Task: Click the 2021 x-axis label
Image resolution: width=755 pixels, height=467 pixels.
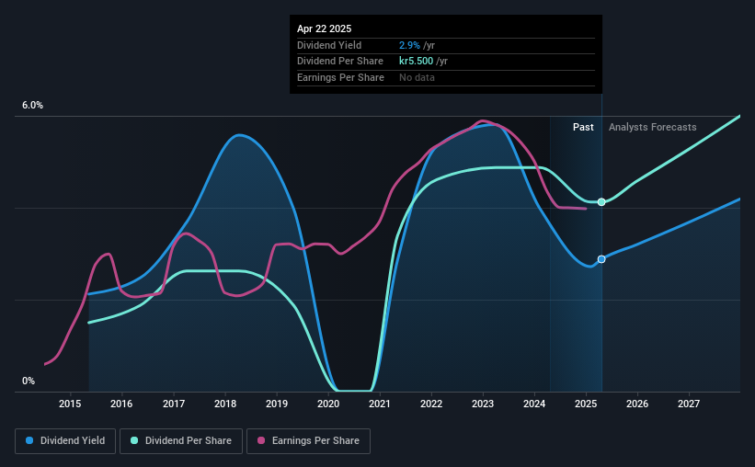Action: 380,404
